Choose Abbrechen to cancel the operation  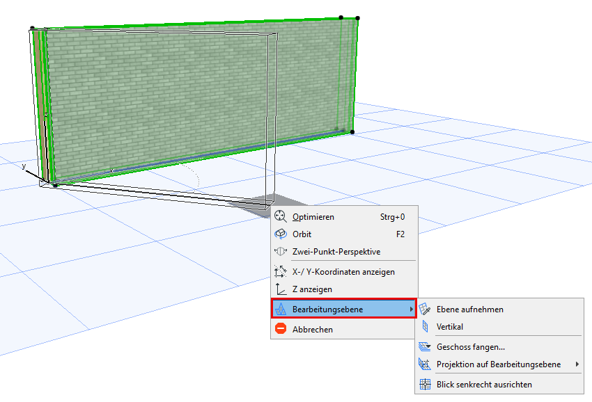coord(344,329)
